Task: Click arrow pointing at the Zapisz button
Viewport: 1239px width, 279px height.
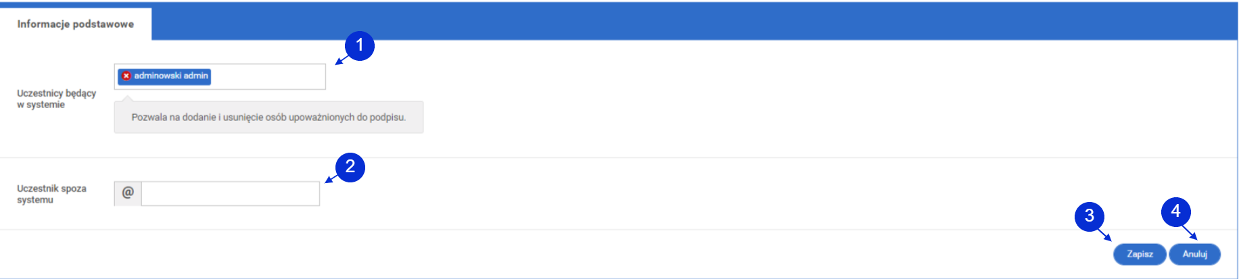Action: tap(1104, 234)
